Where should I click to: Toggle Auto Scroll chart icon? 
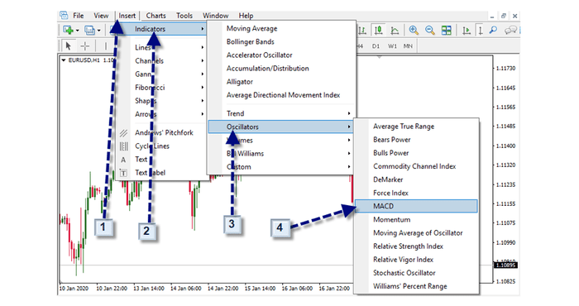[x=467, y=30]
